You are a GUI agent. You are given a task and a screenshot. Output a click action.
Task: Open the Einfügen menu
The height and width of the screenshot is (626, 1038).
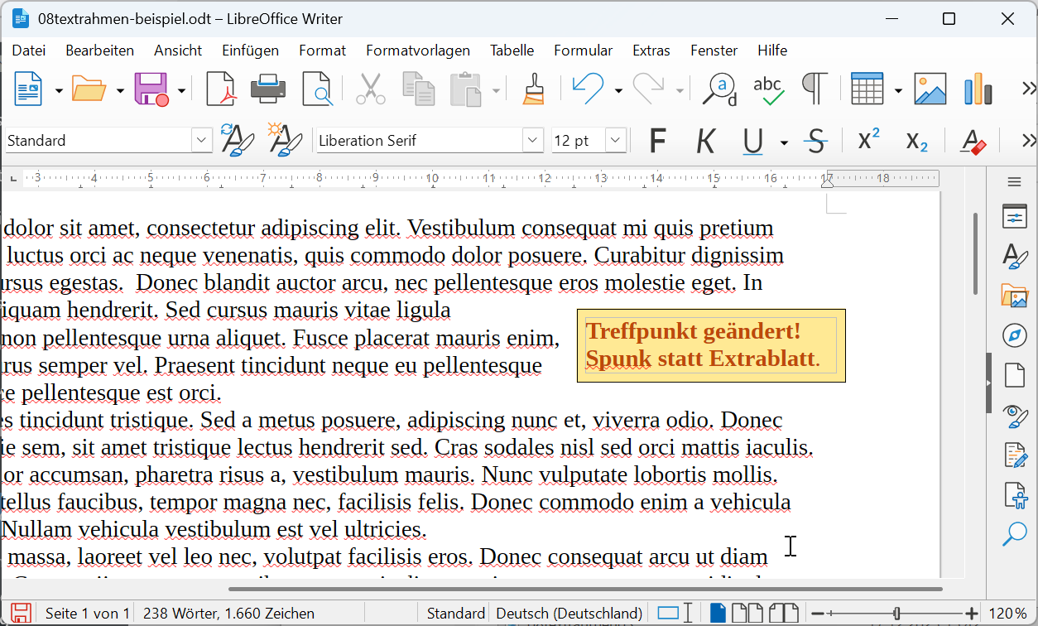pyautogui.click(x=250, y=51)
